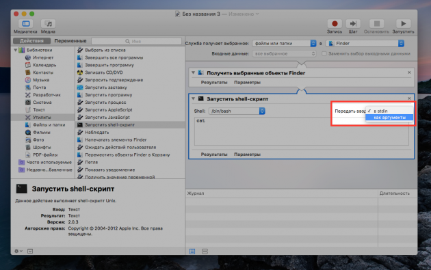431x270 pixels.
Task: Choose the Записать CD/DVD action
Action: point(103,72)
